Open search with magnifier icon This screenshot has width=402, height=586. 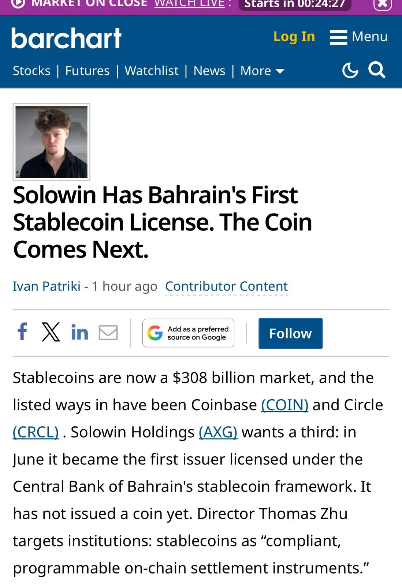(x=377, y=70)
